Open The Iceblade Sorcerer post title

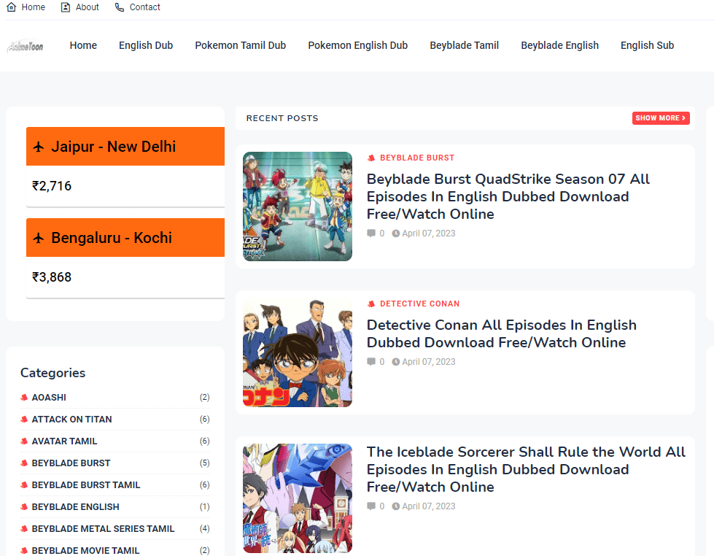[x=526, y=469]
